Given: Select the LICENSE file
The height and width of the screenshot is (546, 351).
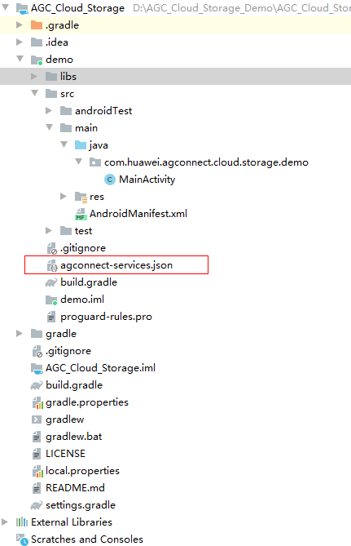Looking at the screenshot, I should click(x=65, y=454).
